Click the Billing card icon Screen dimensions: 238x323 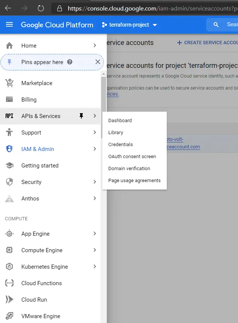point(9,100)
